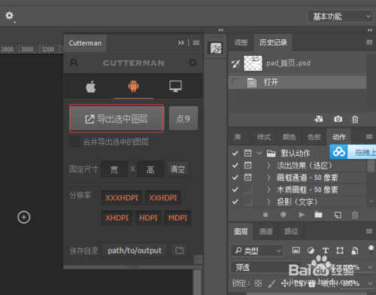Switch to the 样式 tab

[x=264, y=137]
